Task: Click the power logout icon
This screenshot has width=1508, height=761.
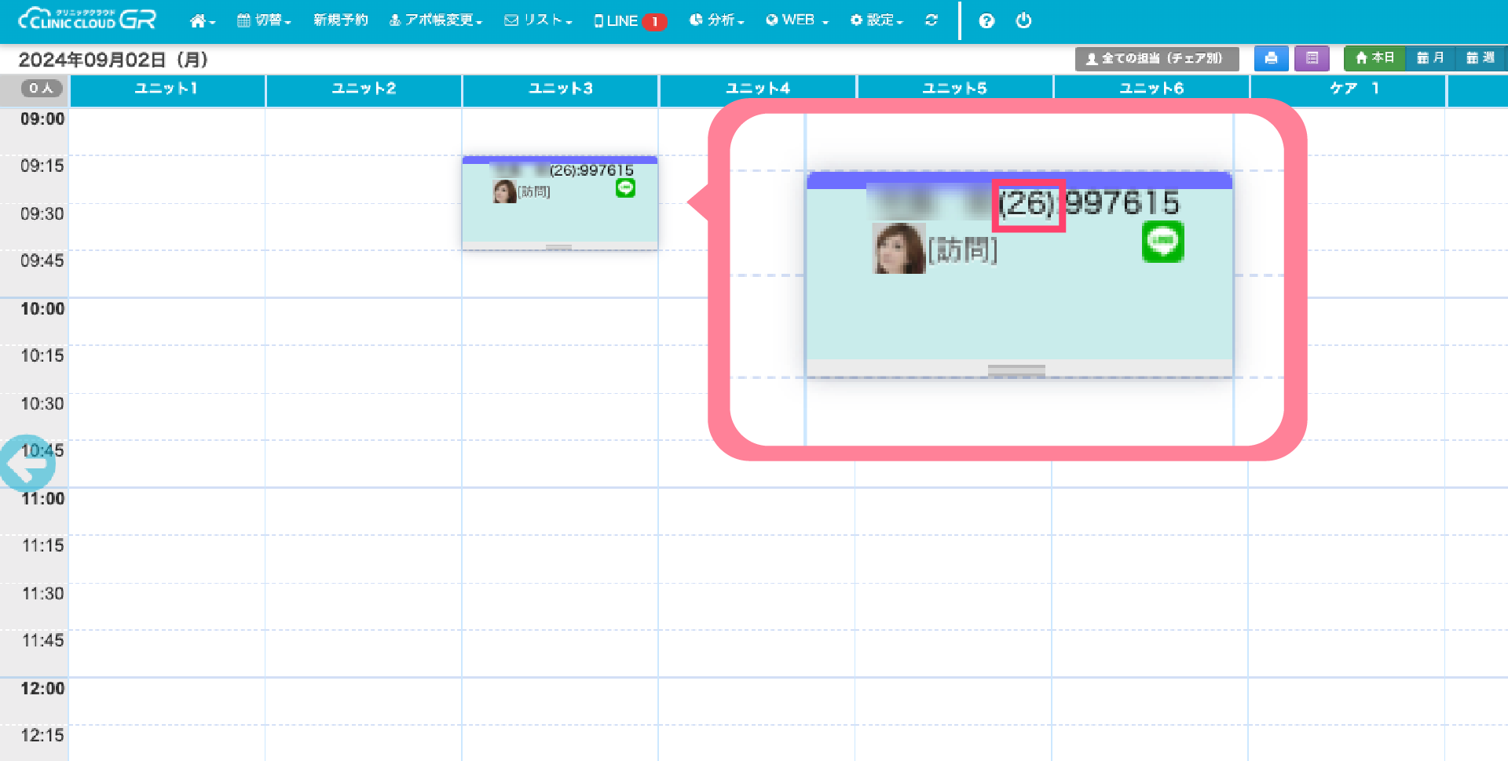Action: [x=1023, y=20]
